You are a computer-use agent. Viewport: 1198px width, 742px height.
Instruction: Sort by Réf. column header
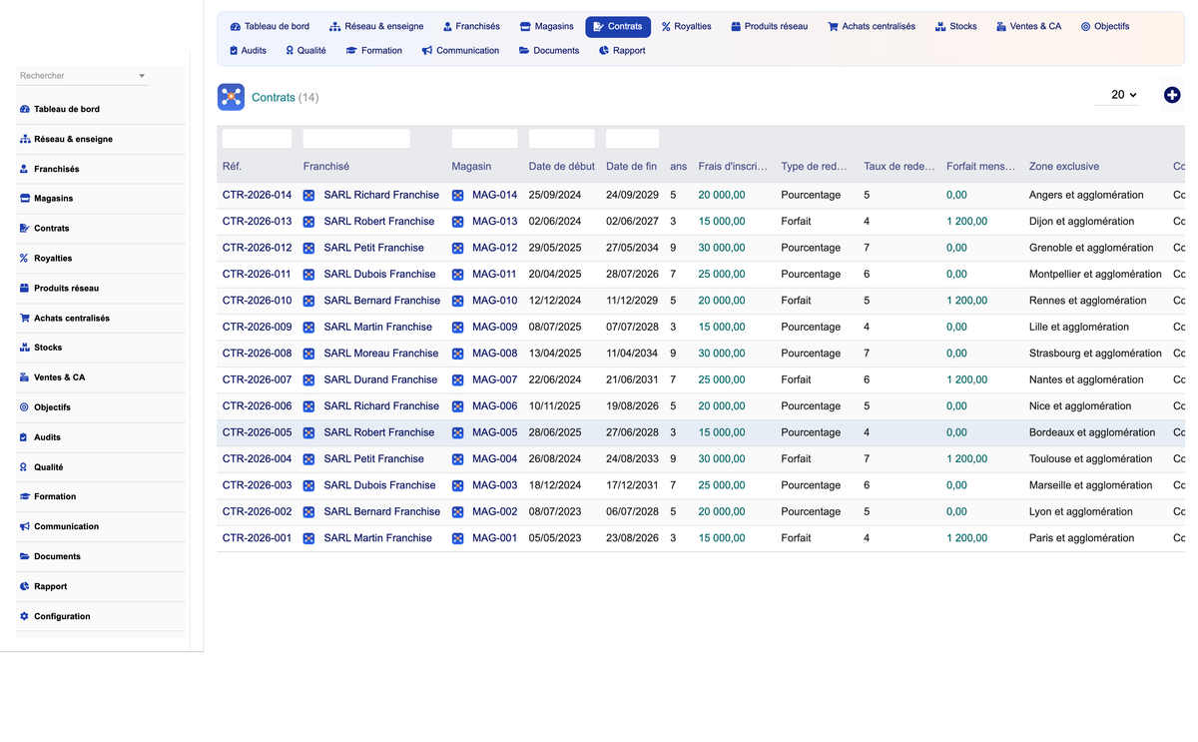click(x=232, y=167)
